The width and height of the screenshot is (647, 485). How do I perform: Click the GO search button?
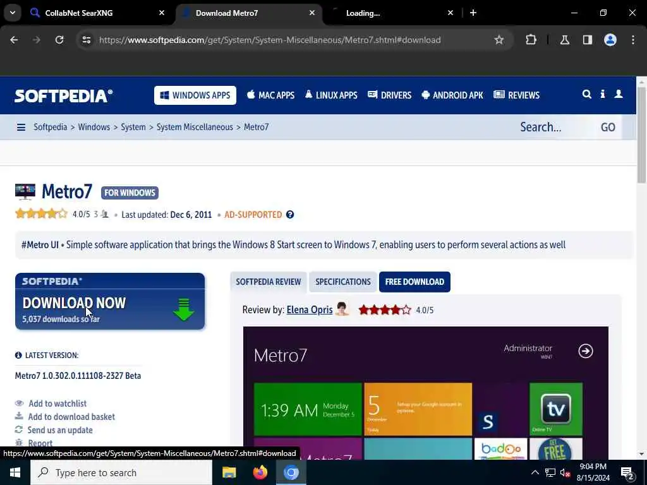[x=608, y=127]
